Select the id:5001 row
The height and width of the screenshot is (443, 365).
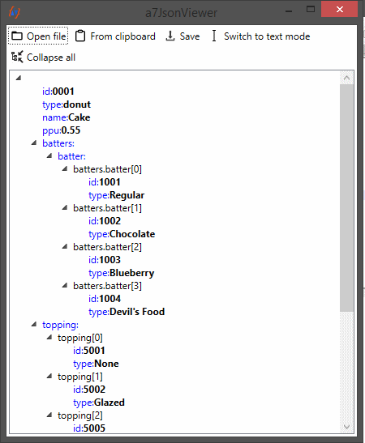click(89, 351)
